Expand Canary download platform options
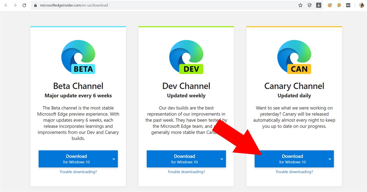The height and width of the screenshot is (192, 367). coord(330,159)
